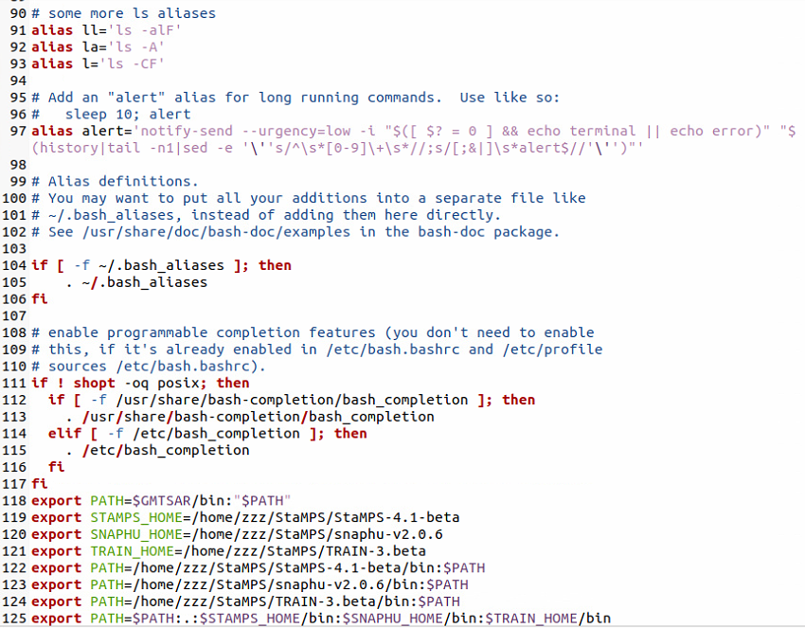Click the 'elif' keyword on line 114

pos(64,433)
